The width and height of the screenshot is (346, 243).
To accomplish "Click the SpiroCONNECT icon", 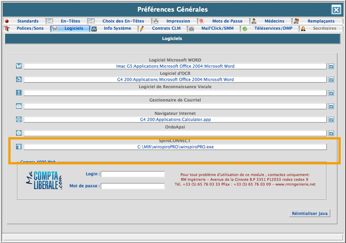I will pos(19,147).
